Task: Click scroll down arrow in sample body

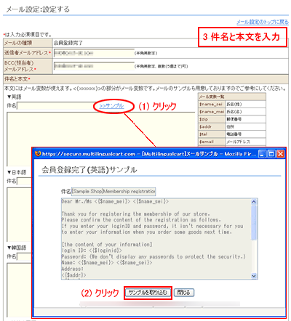Action: tap(254, 276)
